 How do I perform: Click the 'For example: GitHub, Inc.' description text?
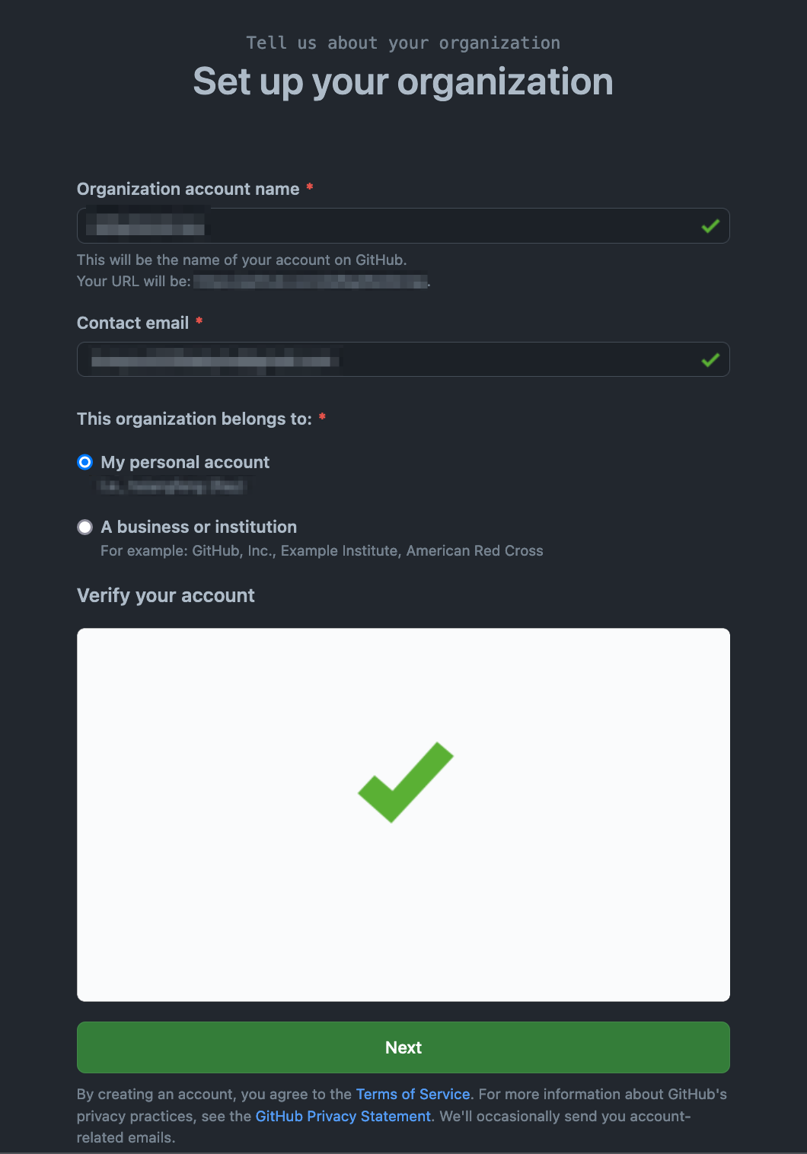point(322,550)
